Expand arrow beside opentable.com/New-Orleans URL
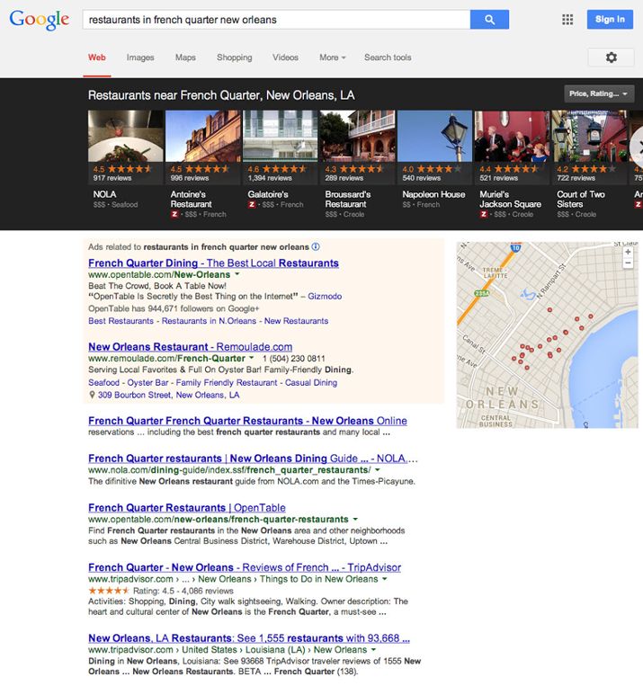The width and height of the screenshot is (643, 686). tap(237, 274)
